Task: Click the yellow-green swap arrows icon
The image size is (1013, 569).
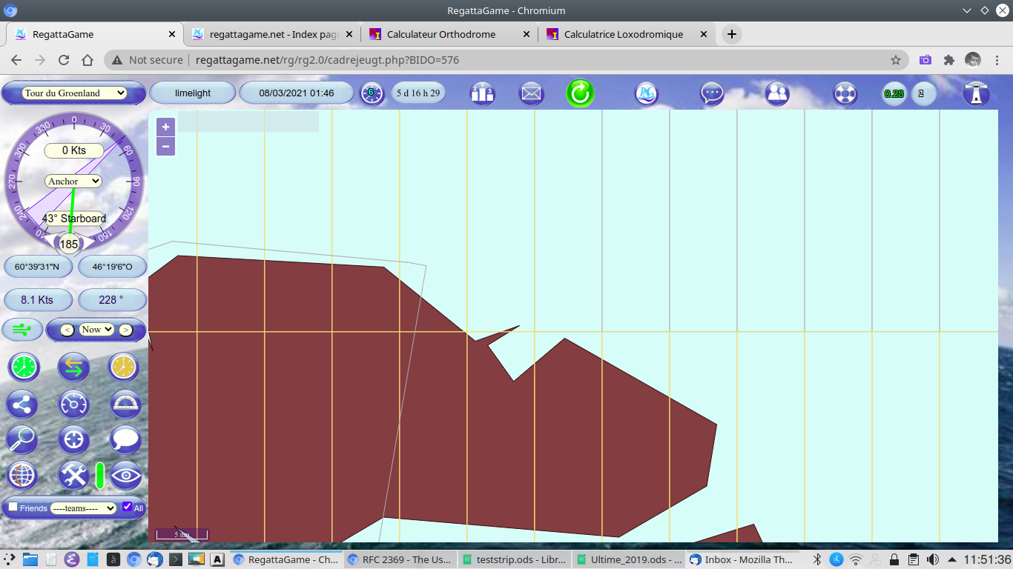Action: tap(73, 367)
